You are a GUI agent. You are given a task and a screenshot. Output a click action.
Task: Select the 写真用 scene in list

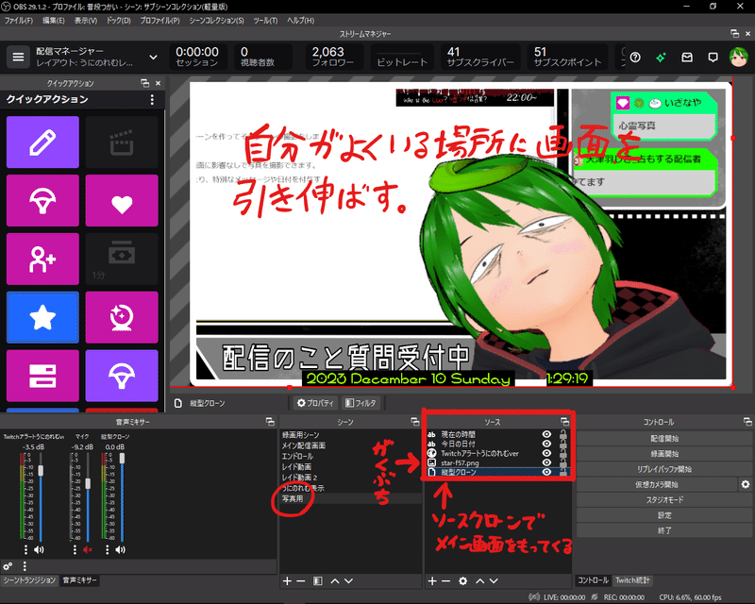point(293,499)
